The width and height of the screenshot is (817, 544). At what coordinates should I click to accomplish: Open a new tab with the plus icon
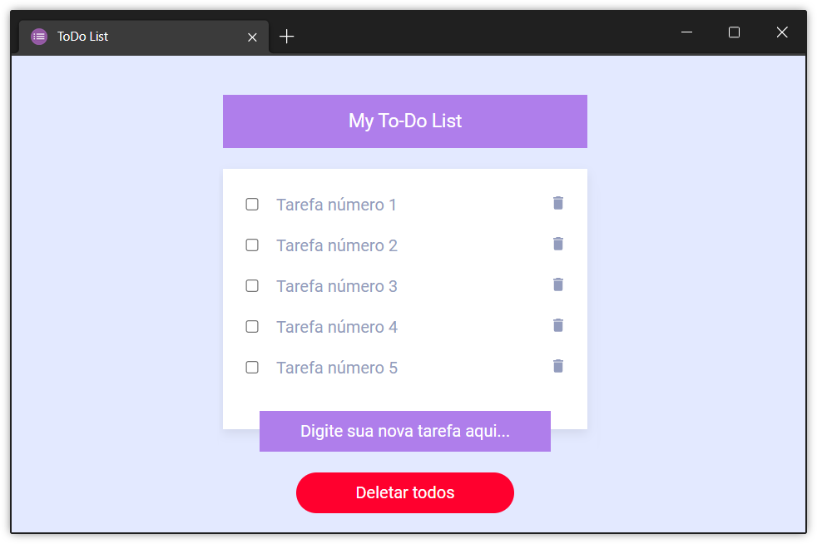(x=286, y=36)
